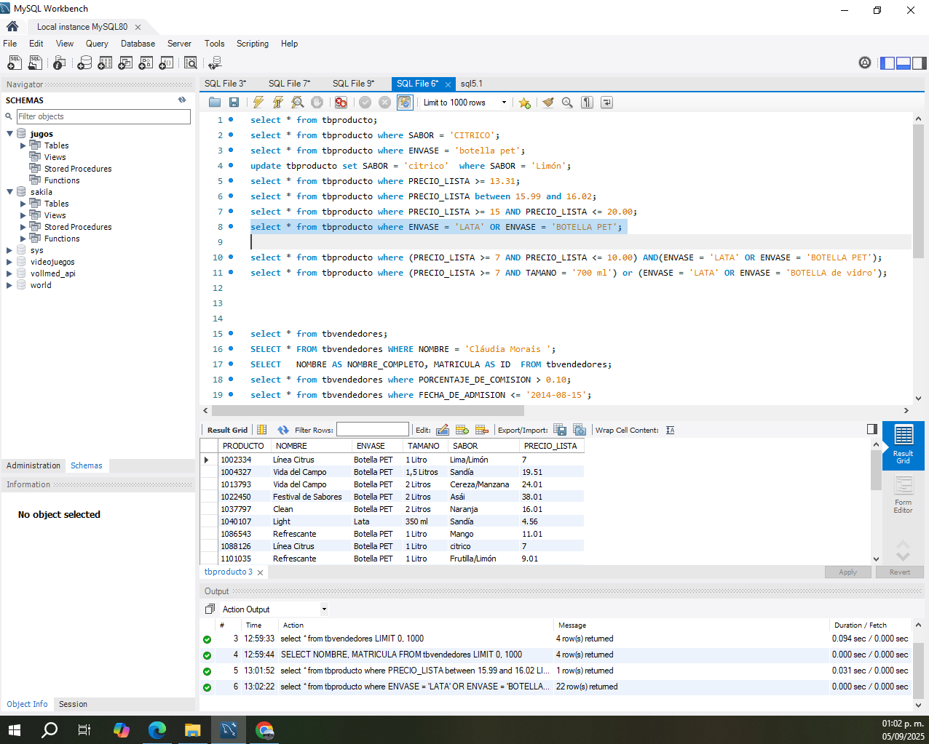This screenshot has height=744, width=929.
Task: Execute the script with lightning bolt icon
Action: [258, 103]
